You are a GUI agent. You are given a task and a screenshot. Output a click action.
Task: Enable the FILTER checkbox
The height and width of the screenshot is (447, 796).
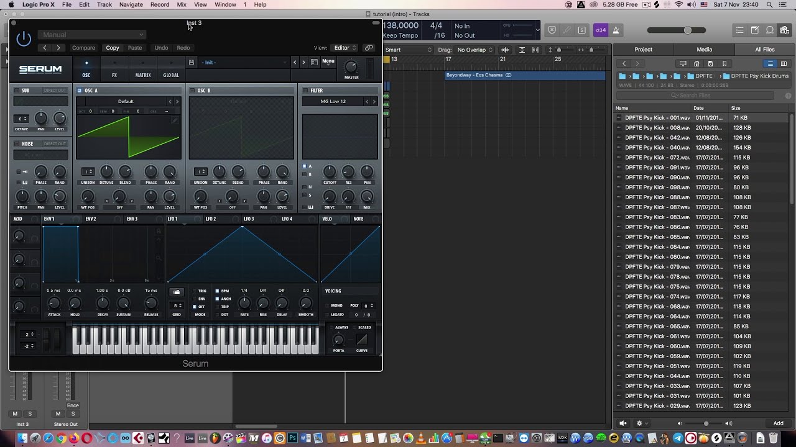tap(305, 91)
